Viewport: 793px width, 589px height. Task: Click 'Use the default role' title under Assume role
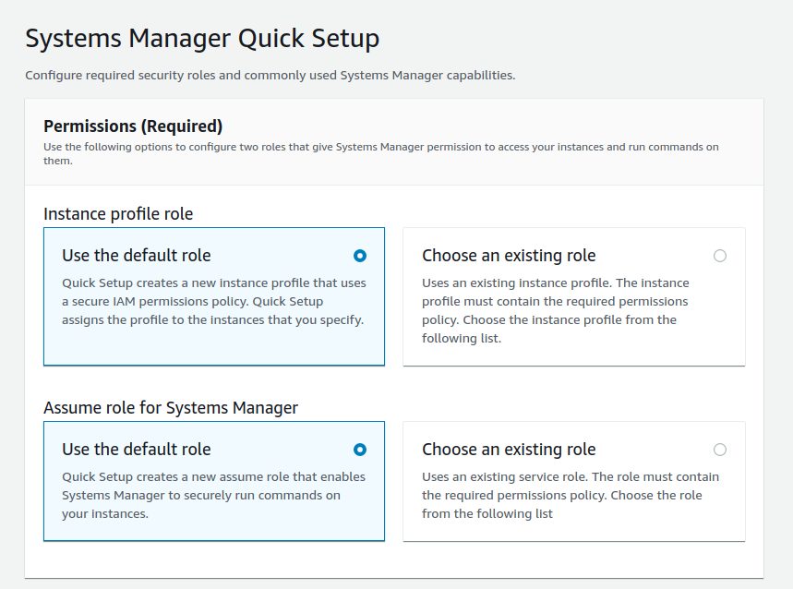tap(136, 449)
